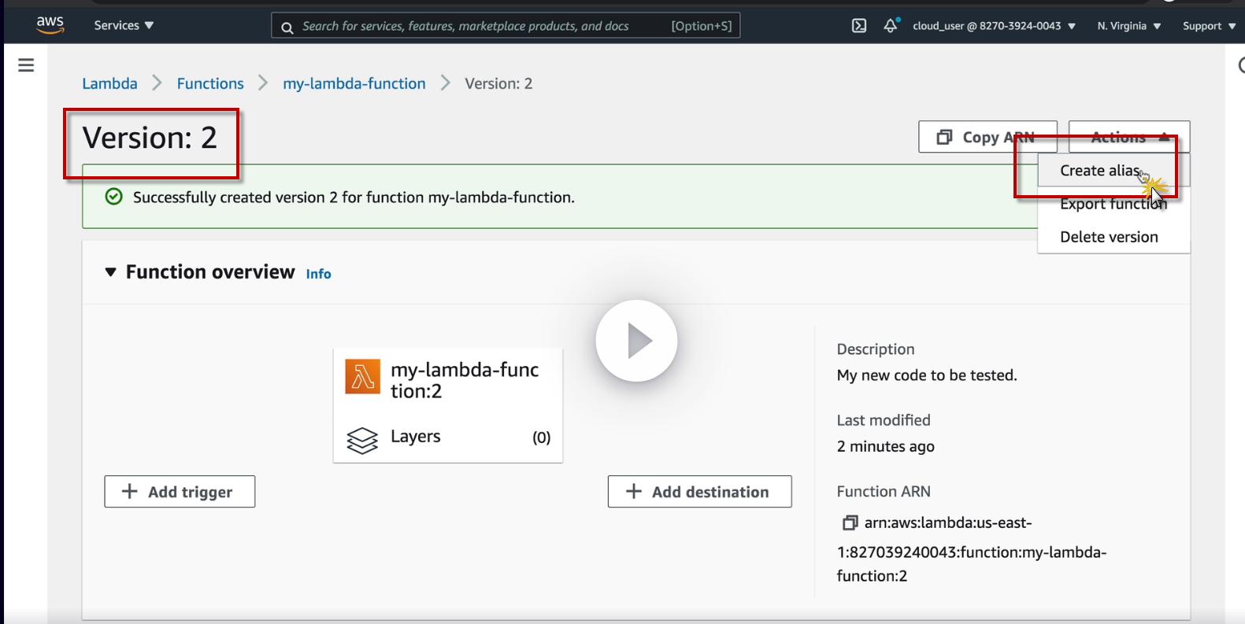Open the hamburger side navigation menu
Viewport: 1245px width, 624px height.
[26, 65]
